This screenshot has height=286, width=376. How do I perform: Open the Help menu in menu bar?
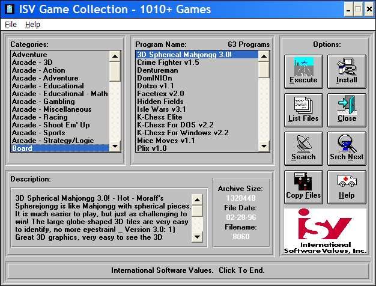click(32, 25)
